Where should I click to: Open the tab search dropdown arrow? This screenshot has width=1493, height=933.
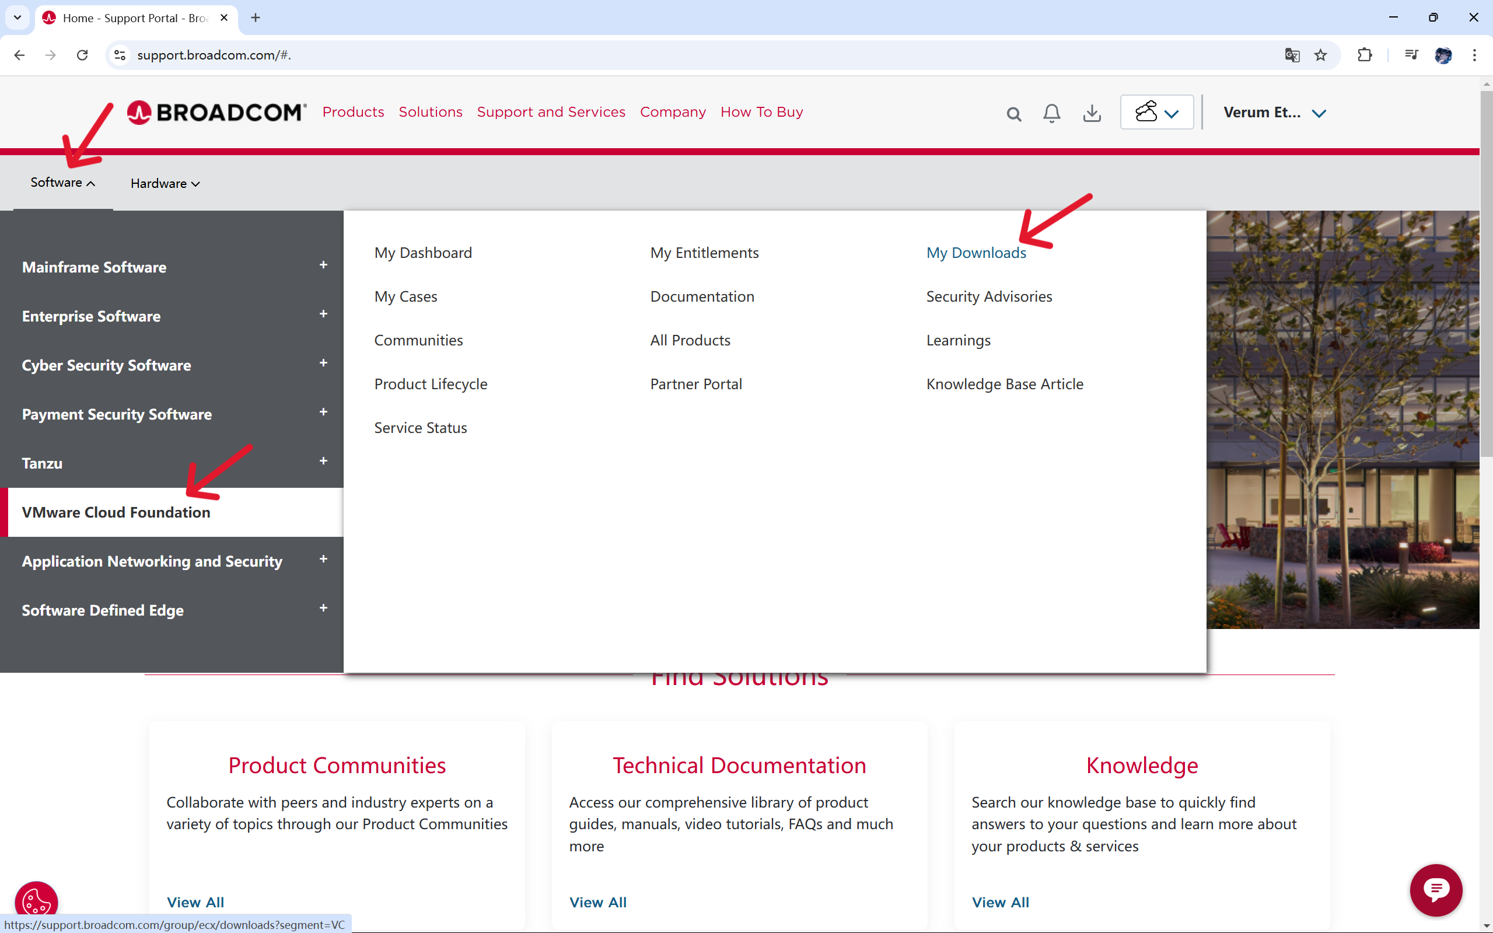tap(18, 18)
